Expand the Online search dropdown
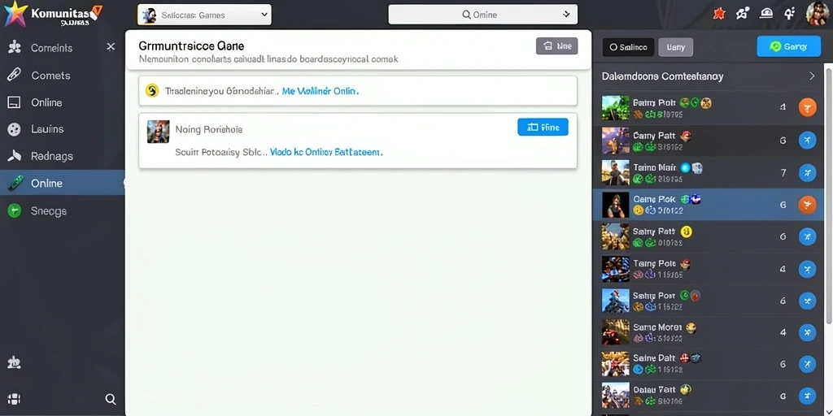The height and width of the screenshot is (416, 833). [x=483, y=15]
